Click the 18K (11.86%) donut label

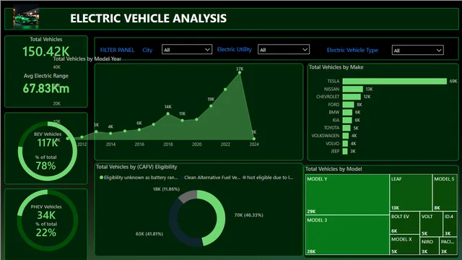pyautogui.click(x=166, y=189)
